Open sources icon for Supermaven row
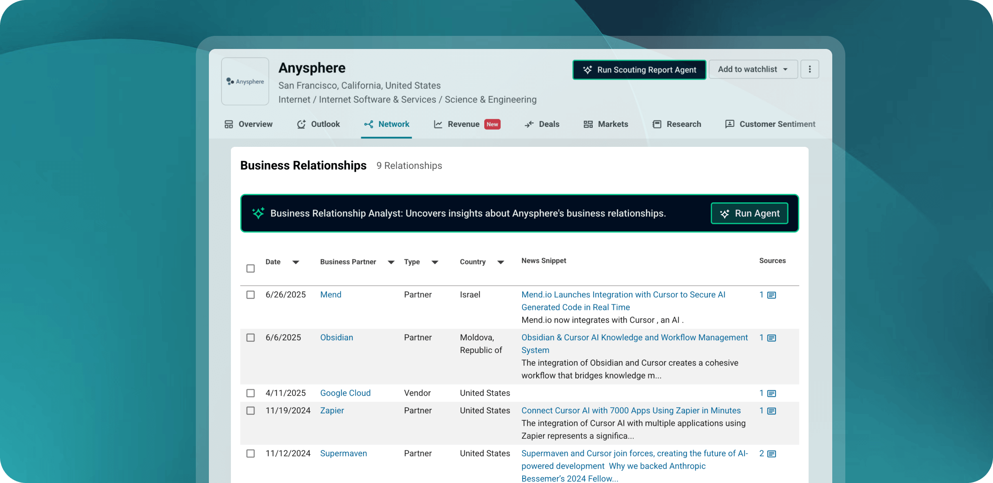Image resolution: width=993 pixels, height=483 pixels. coord(771,454)
